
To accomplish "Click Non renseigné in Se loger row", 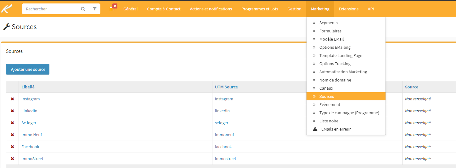I will pos(418,123).
